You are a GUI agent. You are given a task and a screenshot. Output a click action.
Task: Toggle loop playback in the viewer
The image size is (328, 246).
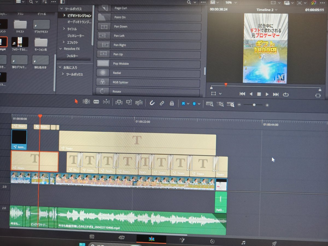click(286, 95)
